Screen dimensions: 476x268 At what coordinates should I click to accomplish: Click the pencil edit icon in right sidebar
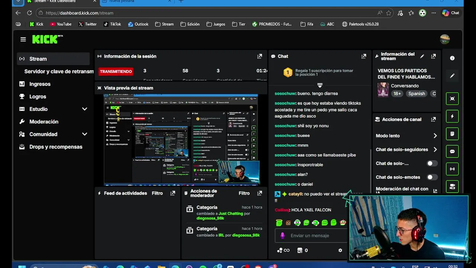click(x=452, y=76)
